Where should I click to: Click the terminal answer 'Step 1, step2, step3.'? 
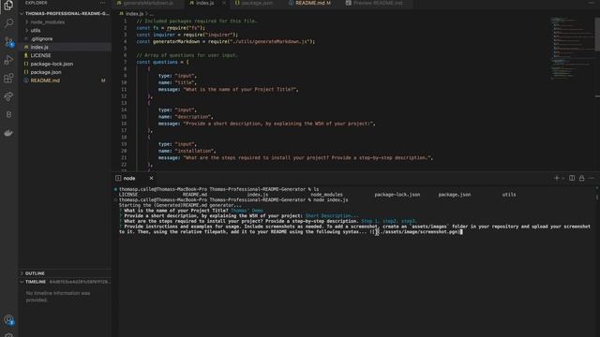coord(389,221)
